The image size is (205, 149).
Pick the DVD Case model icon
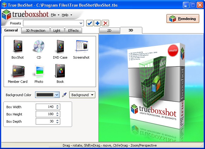(x=60, y=47)
